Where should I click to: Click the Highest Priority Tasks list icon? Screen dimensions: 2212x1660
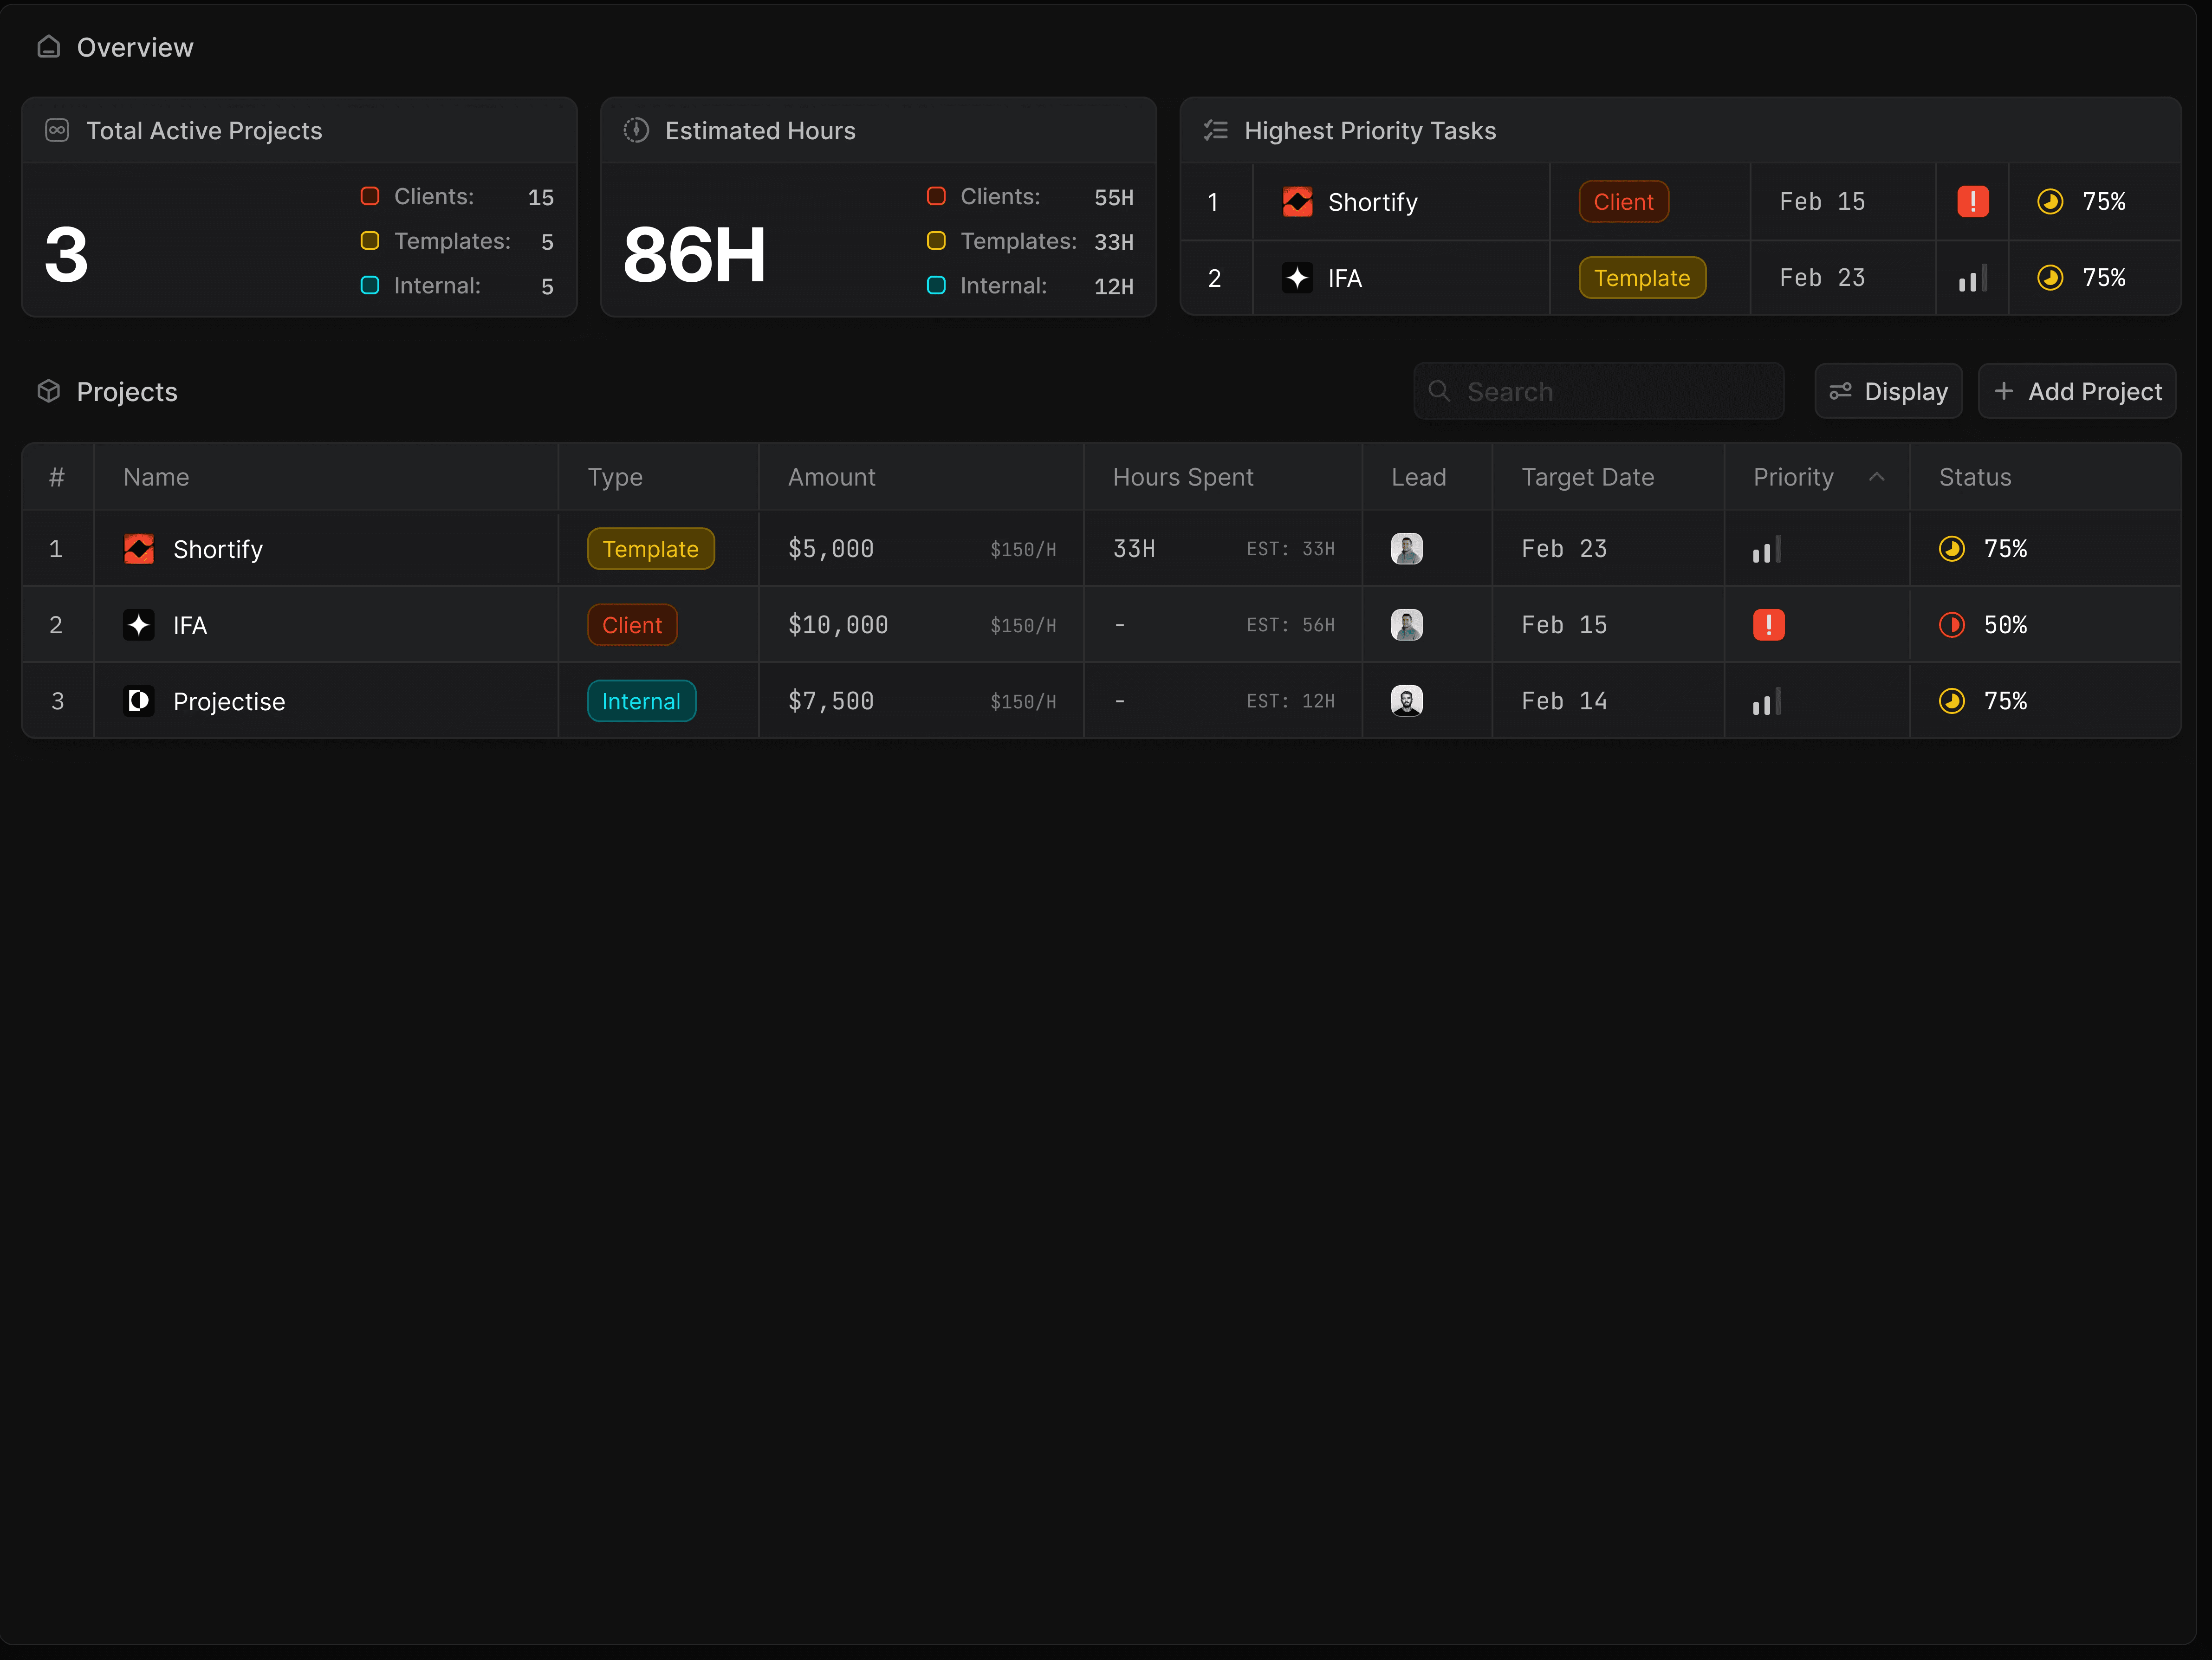click(1215, 130)
